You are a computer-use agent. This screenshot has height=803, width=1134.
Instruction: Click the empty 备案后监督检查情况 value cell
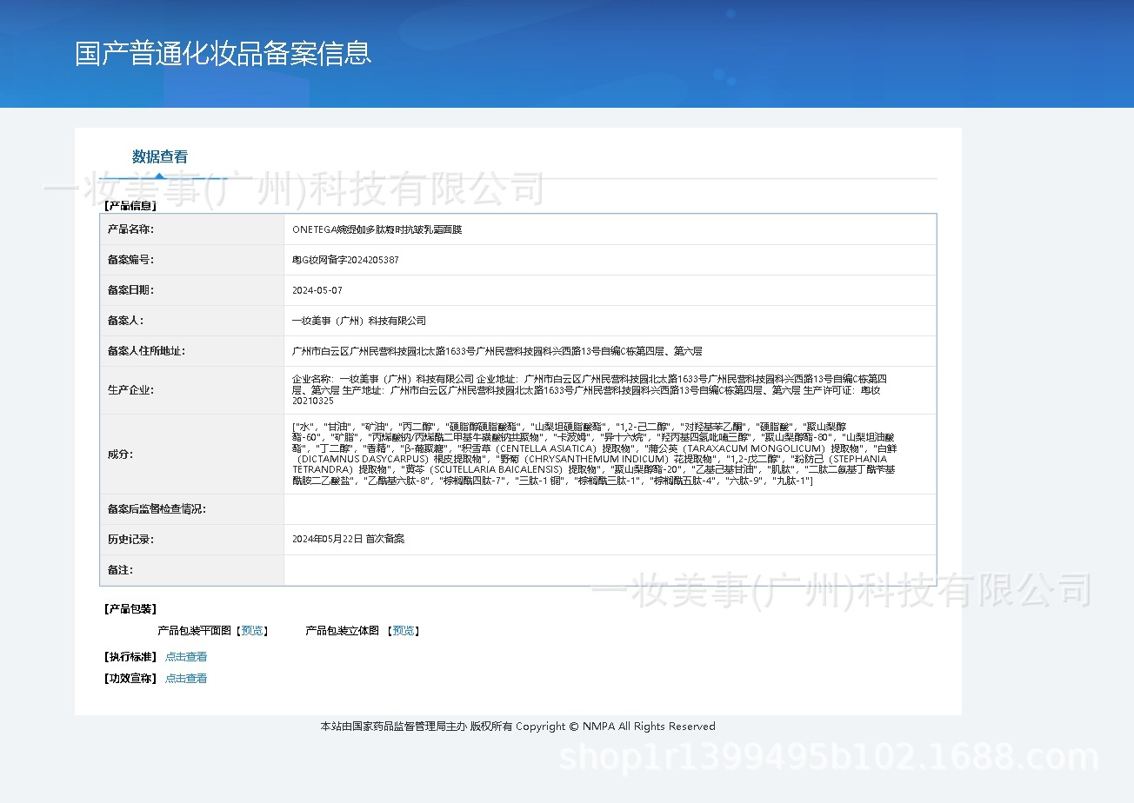click(x=609, y=509)
